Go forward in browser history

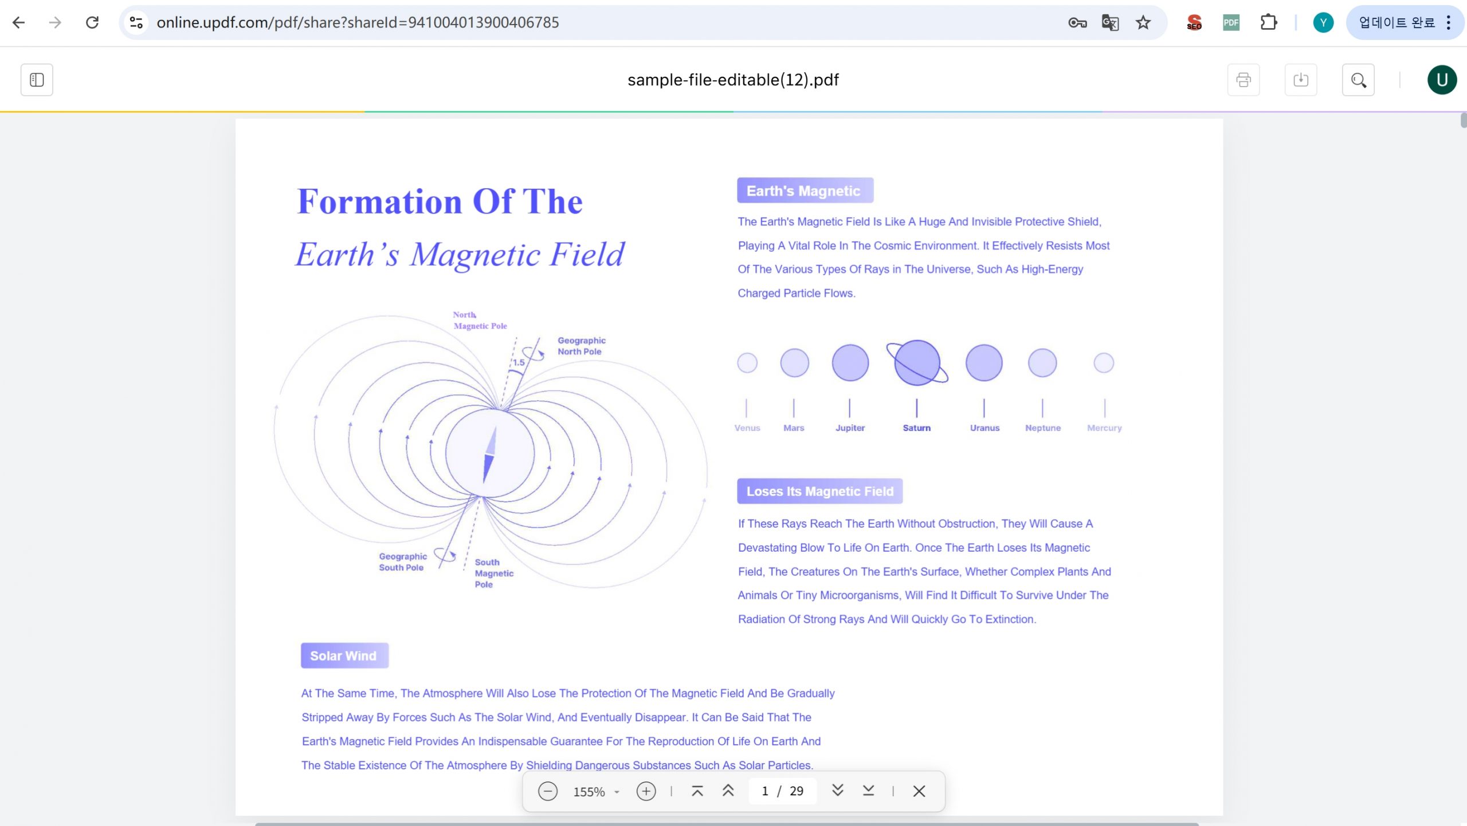55,22
